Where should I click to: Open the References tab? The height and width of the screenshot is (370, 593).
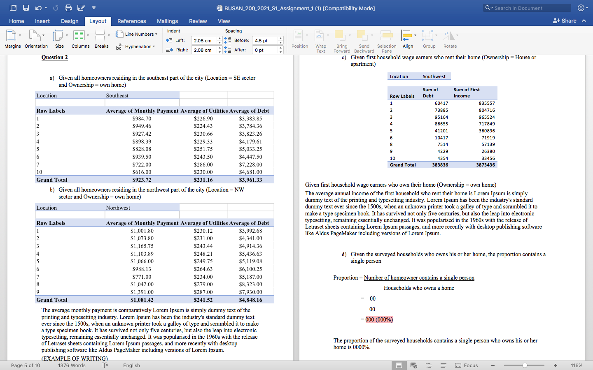(x=131, y=21)
